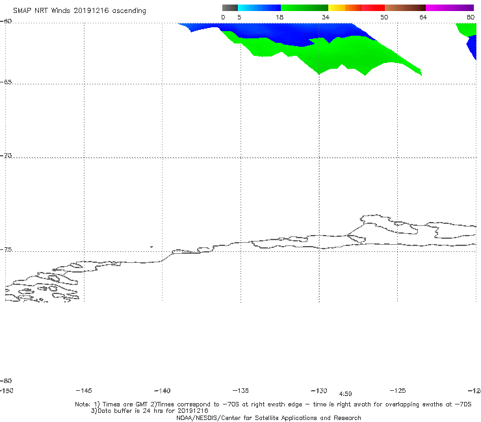Click the 'Note: 1) Times are GMT' footnote line
The image size is (481, 422).
[x=273, y=404]
